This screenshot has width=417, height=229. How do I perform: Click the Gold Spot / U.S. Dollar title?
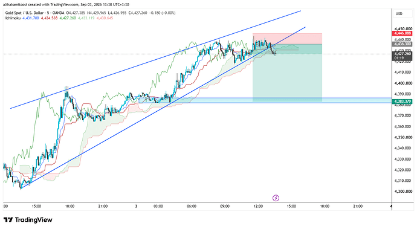click(25, 13)
